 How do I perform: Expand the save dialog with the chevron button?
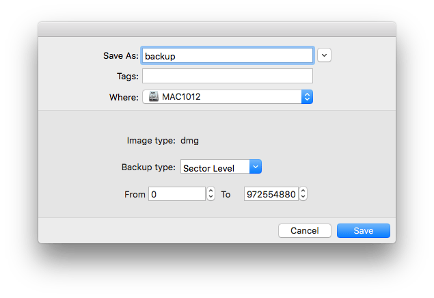coord(325,55)
